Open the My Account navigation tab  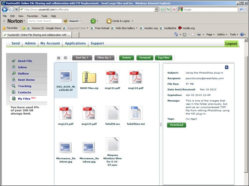50,43
